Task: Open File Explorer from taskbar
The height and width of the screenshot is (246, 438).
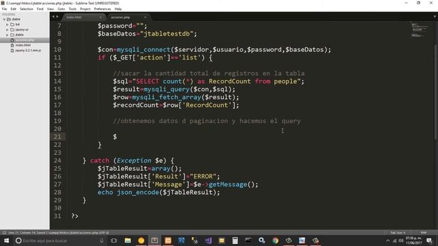Action: (x=128, y=241)
